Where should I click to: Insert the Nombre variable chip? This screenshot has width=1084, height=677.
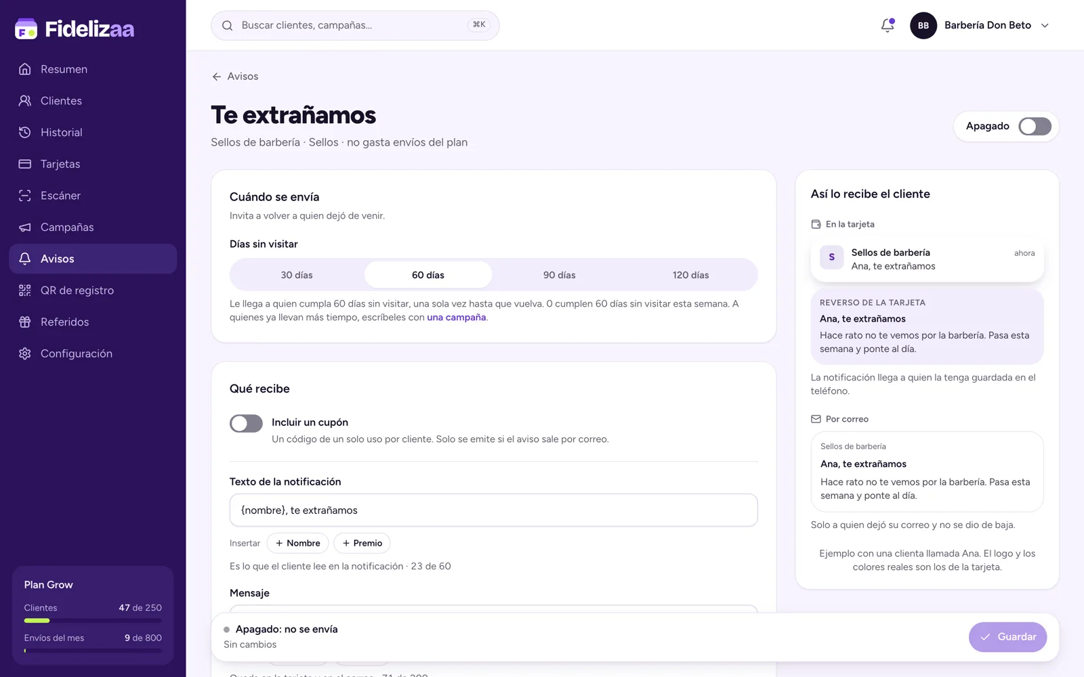(297, 543)
